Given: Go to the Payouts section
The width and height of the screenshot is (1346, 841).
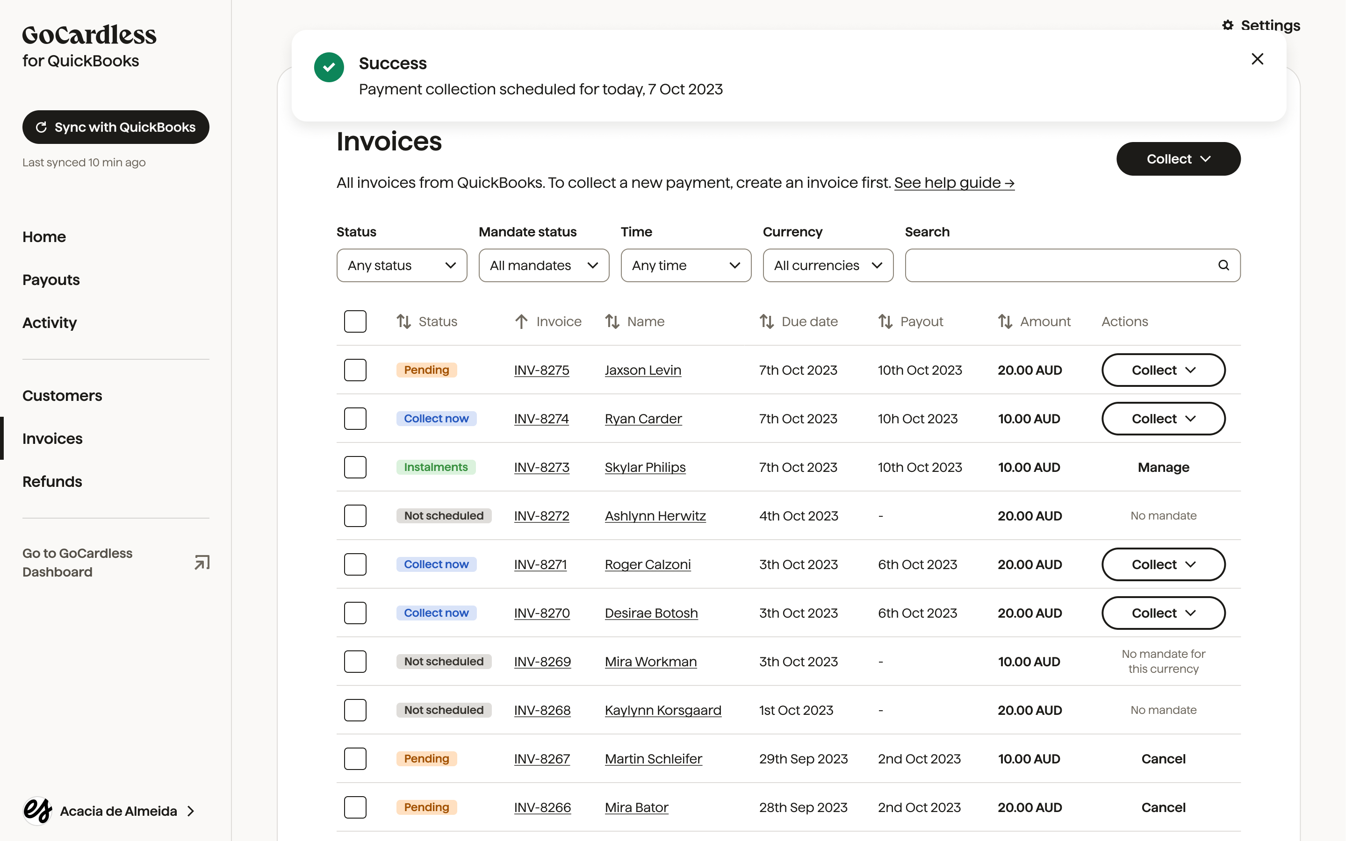Looking at the screenshot, I should pyautogui.click(x=50, y=280).
